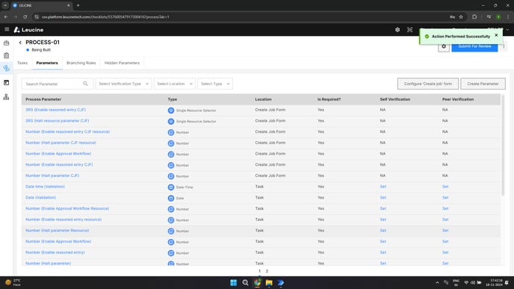Click Create Parameter button
The image size is (514, 289).
[x=483, y=84]
